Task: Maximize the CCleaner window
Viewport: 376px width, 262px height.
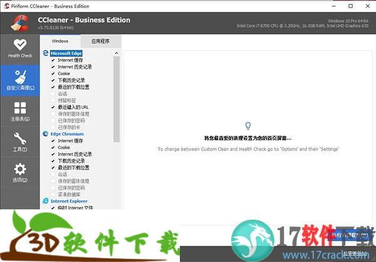Action: click(350, 6)
